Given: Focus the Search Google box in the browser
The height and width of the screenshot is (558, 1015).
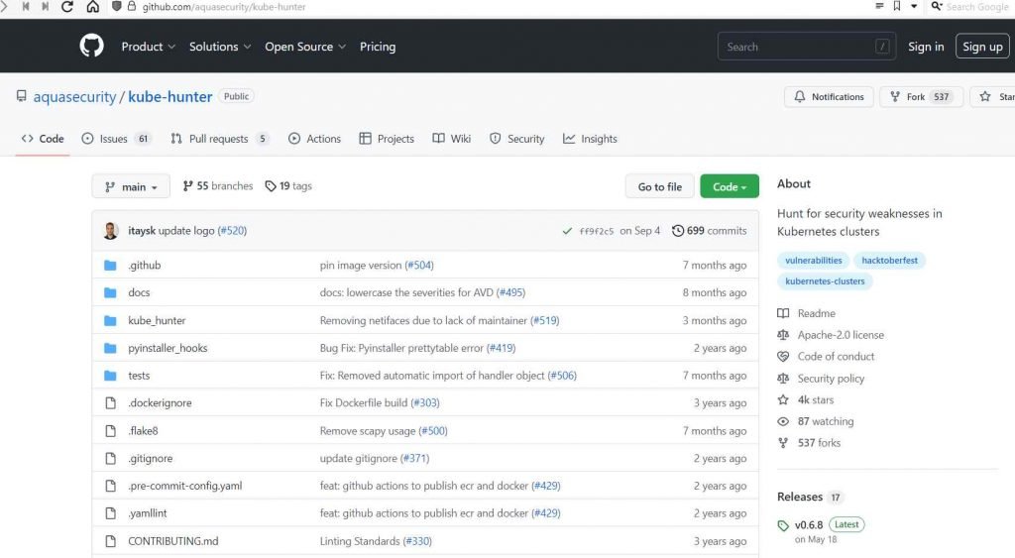Looking at the screenshot, I should [976, 7].
